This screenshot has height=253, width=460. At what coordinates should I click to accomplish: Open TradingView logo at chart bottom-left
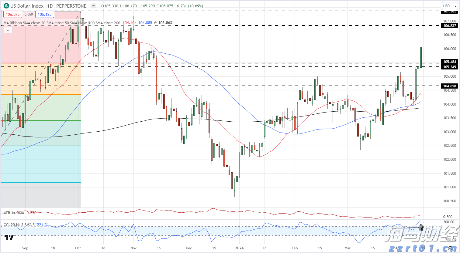[9, 237]
